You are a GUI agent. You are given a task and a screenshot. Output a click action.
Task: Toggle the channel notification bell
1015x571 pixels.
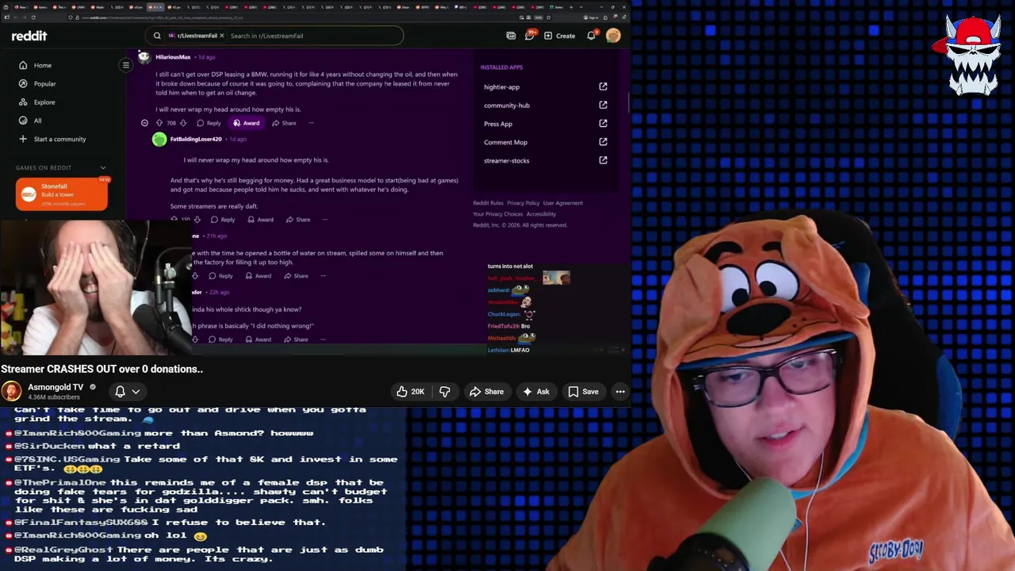[120, 391]
